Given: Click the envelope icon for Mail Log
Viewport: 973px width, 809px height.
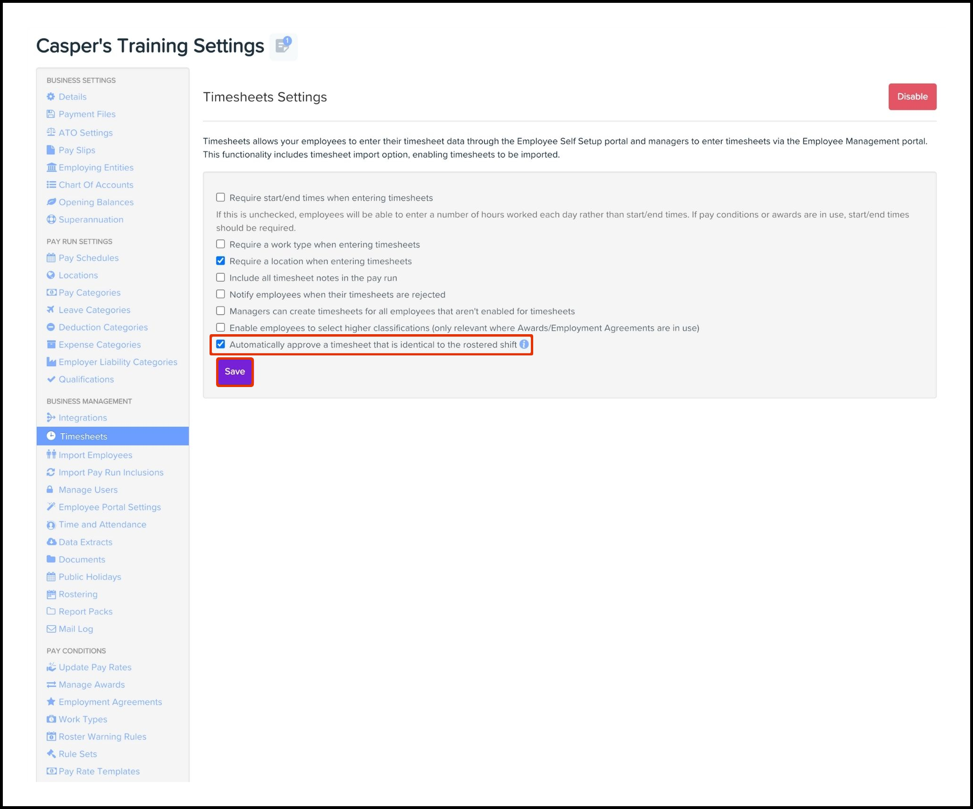Looking at the screenshot, I should click(51, 629).
